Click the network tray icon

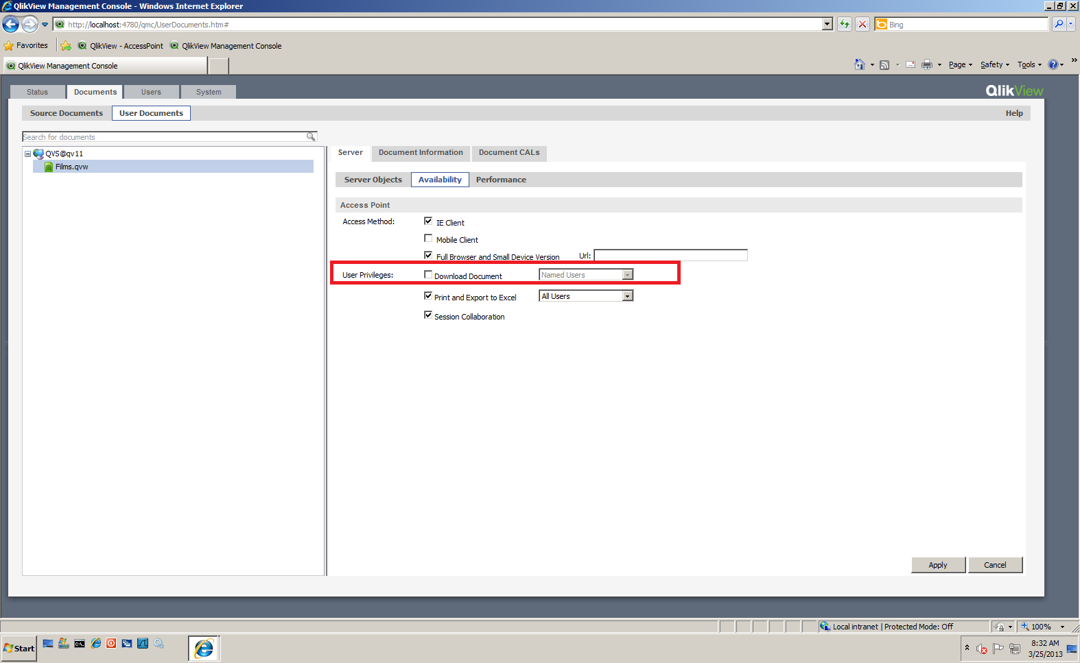1014,649
